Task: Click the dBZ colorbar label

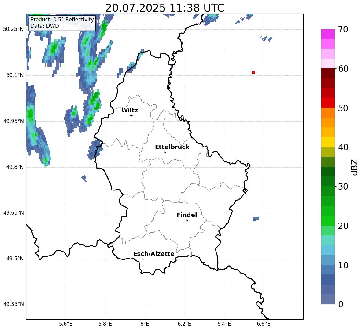Action: 354,167
